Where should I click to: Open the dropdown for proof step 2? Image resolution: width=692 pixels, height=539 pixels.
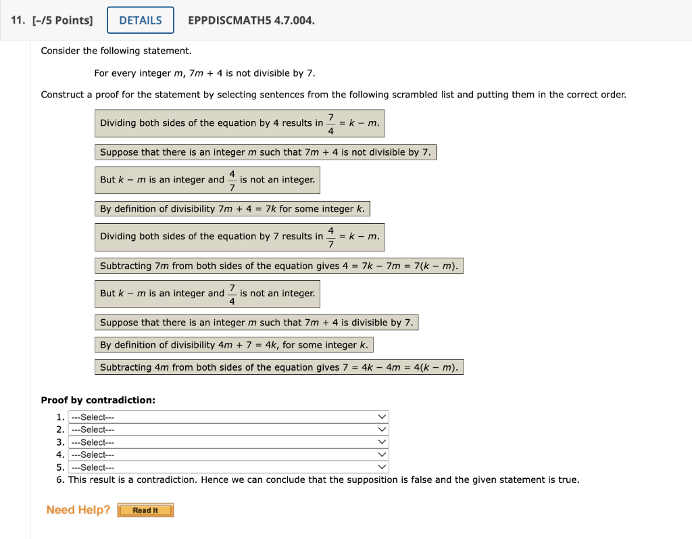tap(230, 429)
